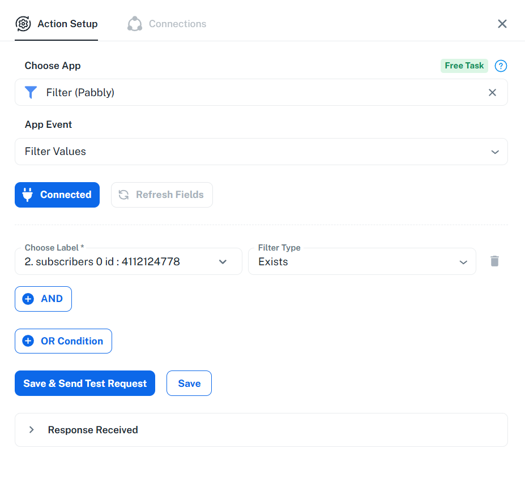This screenshot has height=487, width=525.
Task: Click the refresh arrows icon
Action: (x=124, y=195)
